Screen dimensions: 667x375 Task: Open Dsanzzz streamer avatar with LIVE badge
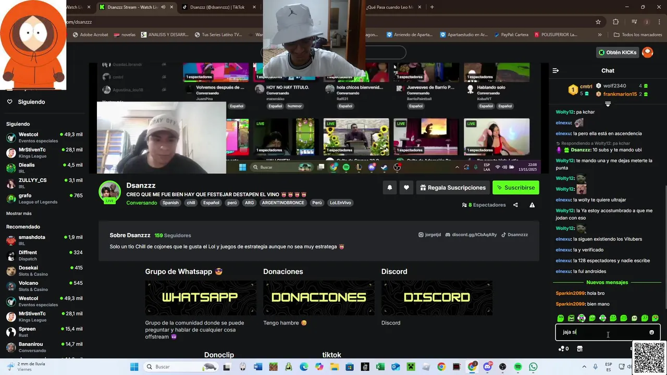tap(109, 192)
